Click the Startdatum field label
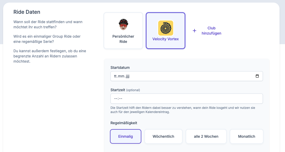Viewport: 285px width, 152px height. click(x=120, y=68)
